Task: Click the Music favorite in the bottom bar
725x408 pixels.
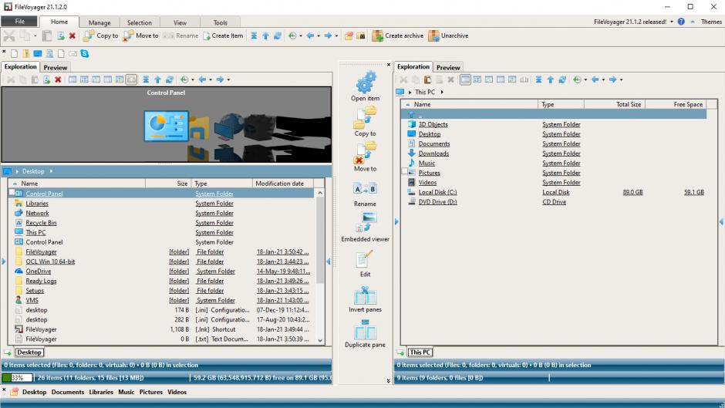Action: click(126, 392)
